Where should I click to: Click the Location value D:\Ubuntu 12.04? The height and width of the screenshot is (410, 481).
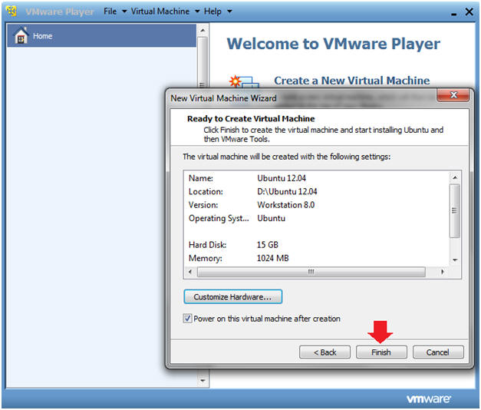tap(287, 192)
